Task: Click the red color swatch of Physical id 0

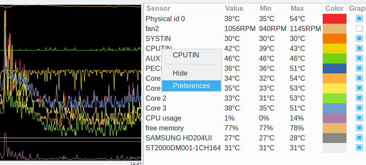Action: (334, 19)
